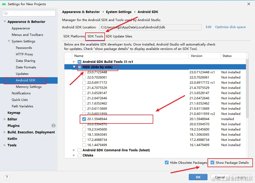Image resolution: width=255 pixels, height=183 pixels.
Task: Expand Android SDK Build-Tools 31-rc1 row
Action: tap(74, 62)
